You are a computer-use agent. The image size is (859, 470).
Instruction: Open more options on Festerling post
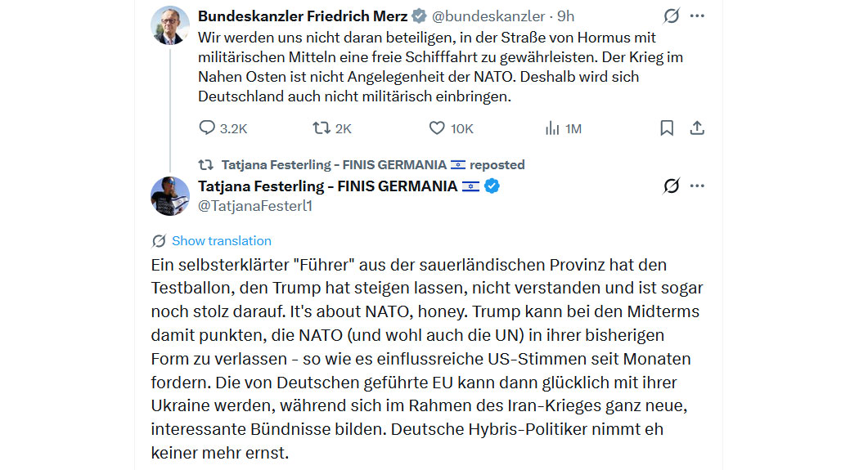coord(697,186)
